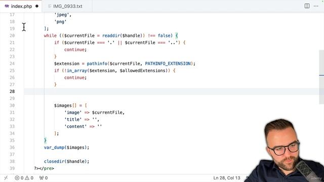This screenshot has height=182, width=324.
Task: Open the IMG_0933.txt tab
Action: [x=67, y=6]
